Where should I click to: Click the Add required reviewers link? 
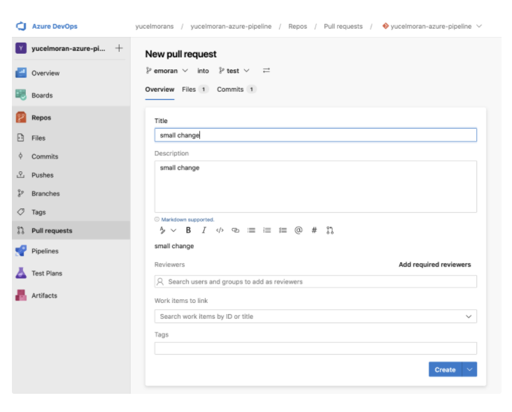[434, 264]
